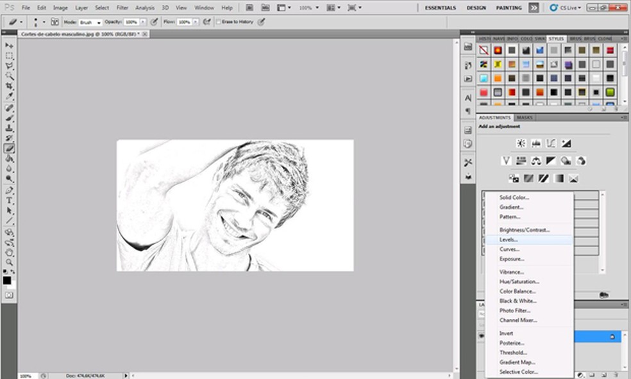This screenshot has height=379, width=631.
Task: Select the Zoom tool
Action: click(x=9, y=262)
